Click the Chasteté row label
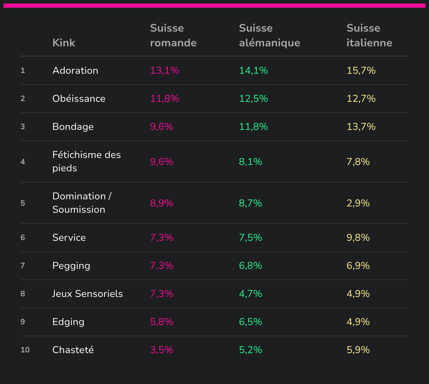429x384 pixels. [73, 350]
